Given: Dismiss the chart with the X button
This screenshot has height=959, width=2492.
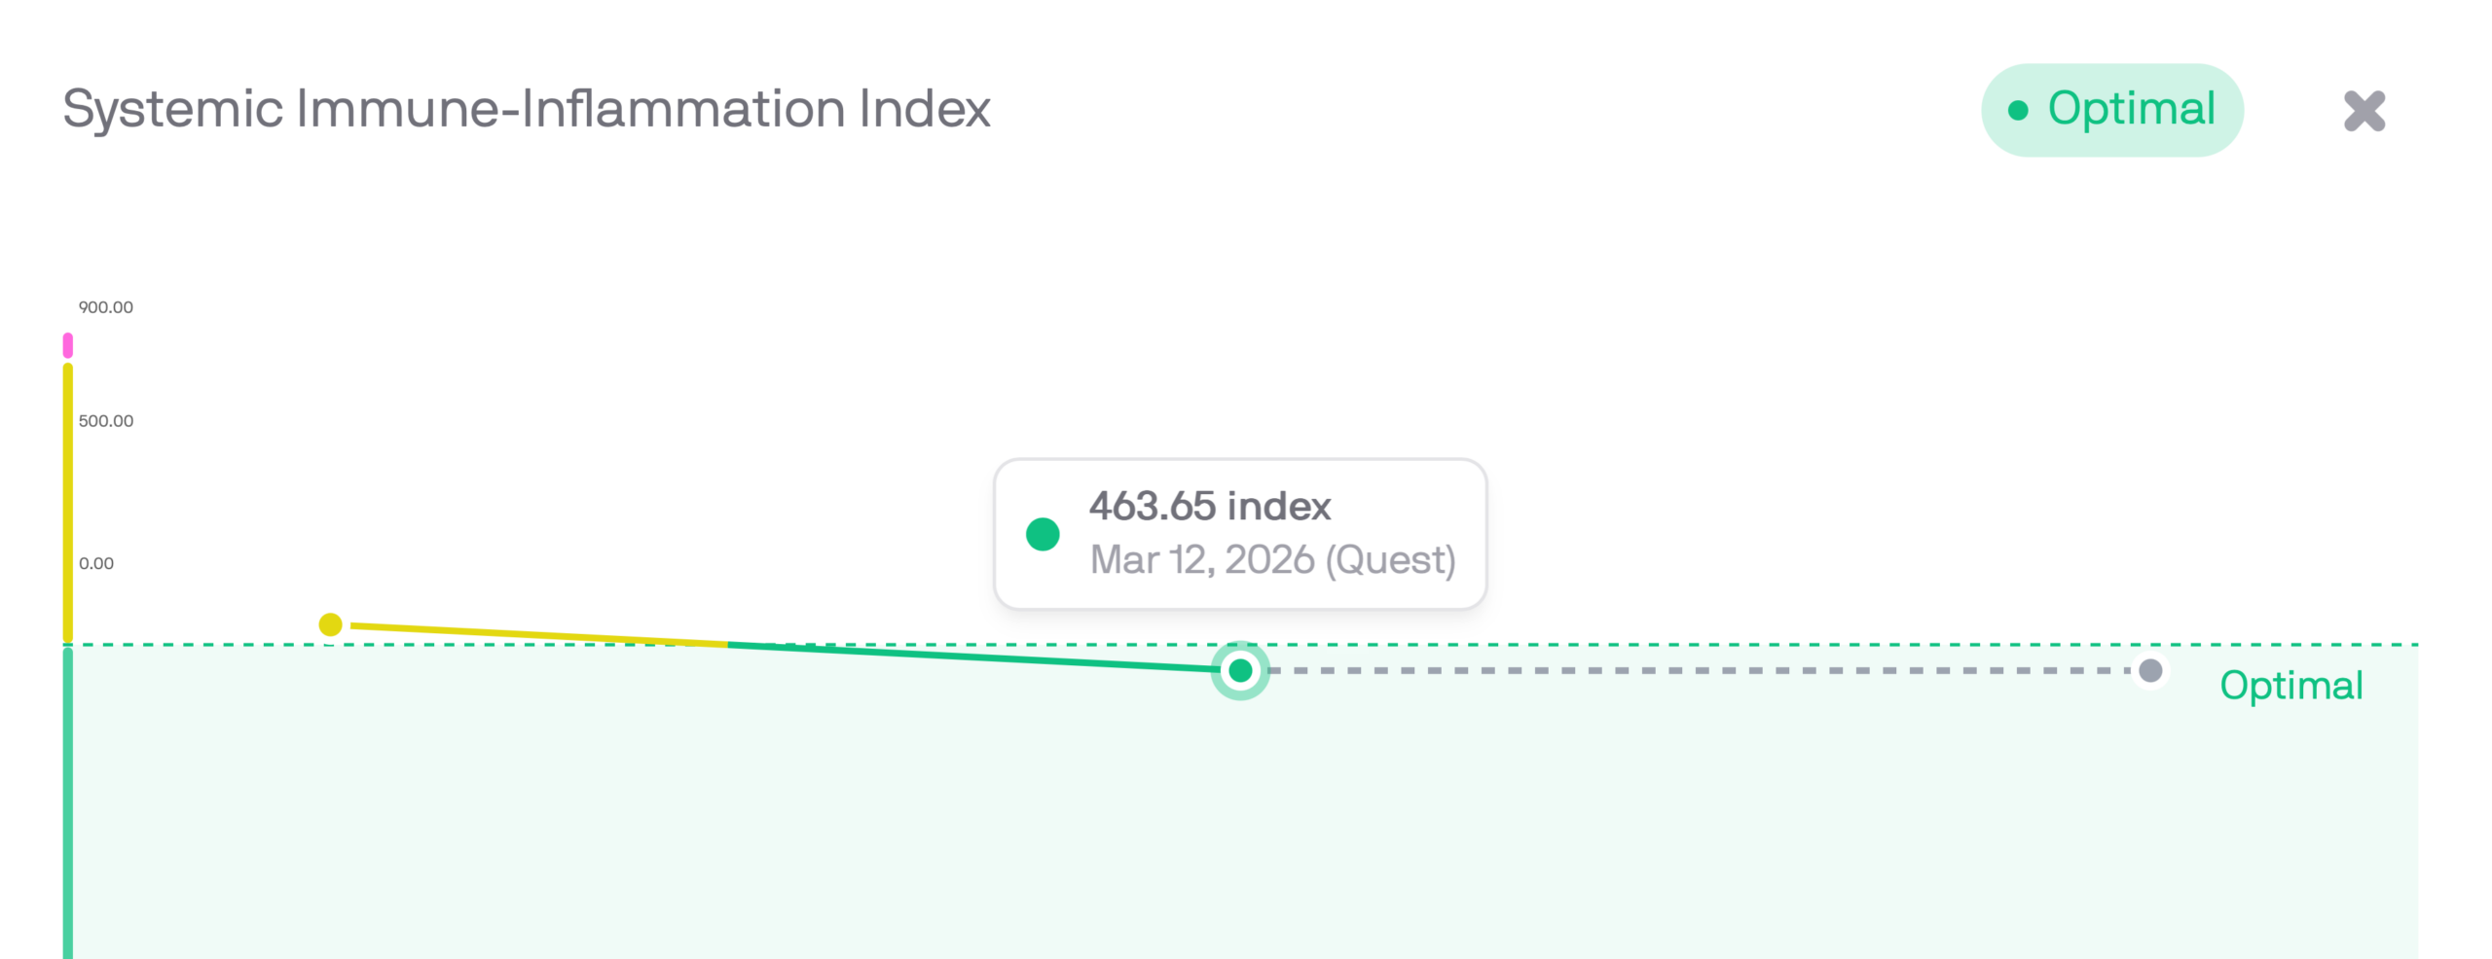Looking at the screenshot, I should 2365,110.
